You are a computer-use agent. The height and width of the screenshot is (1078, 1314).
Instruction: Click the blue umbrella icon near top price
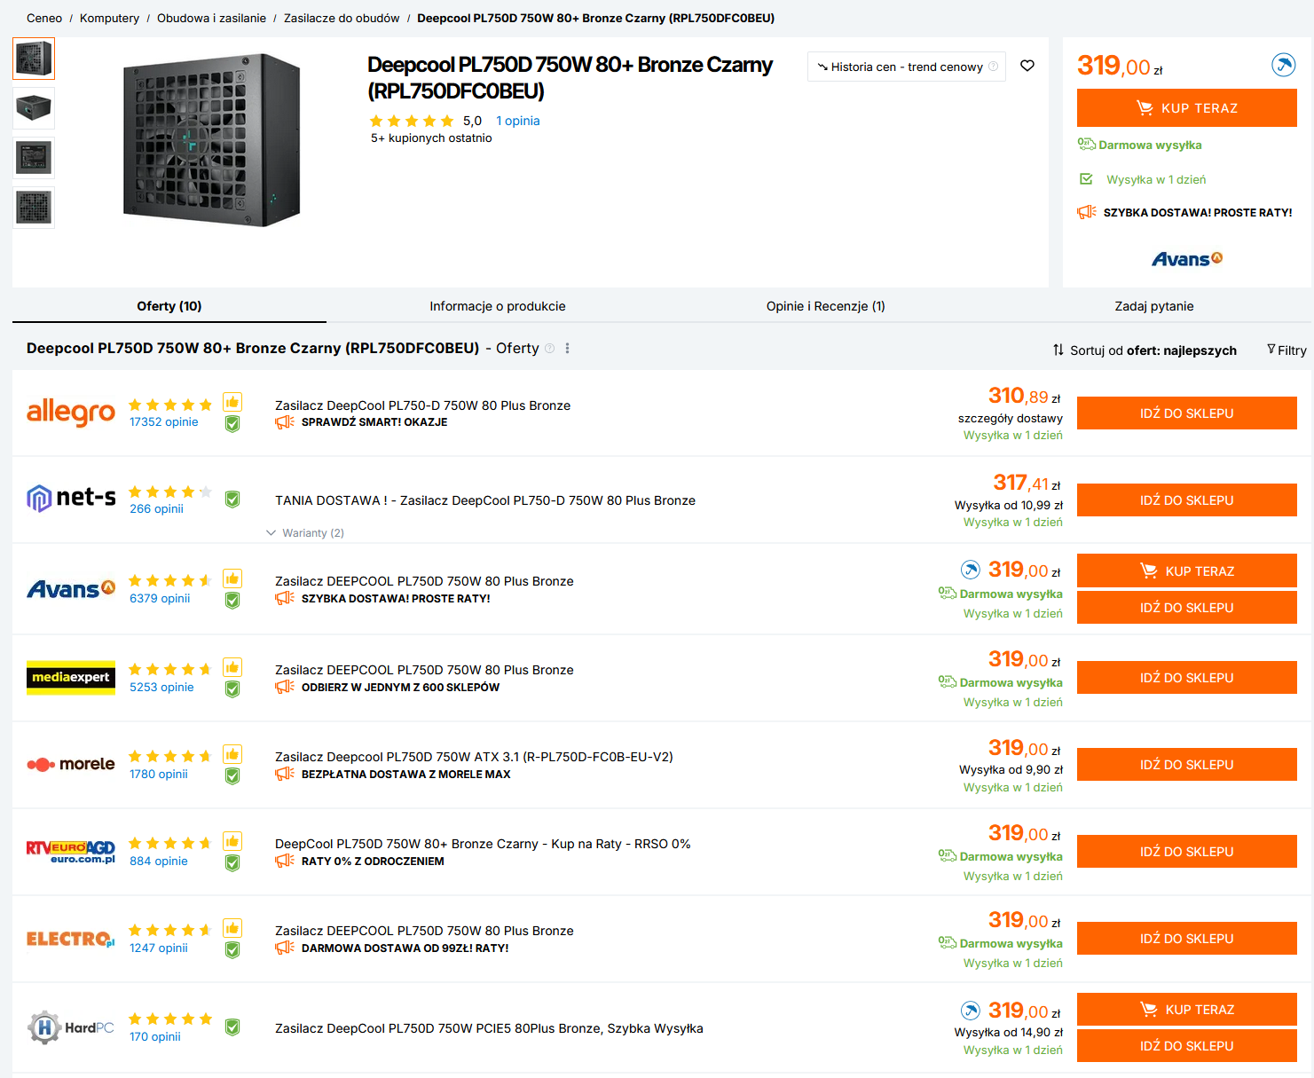pyautogui.click(x=1283, y=65)
